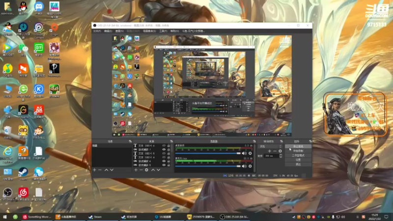Open the 文件(F) menu in OBS
Viewport: 393px width, 221px height.
[97, 31]
